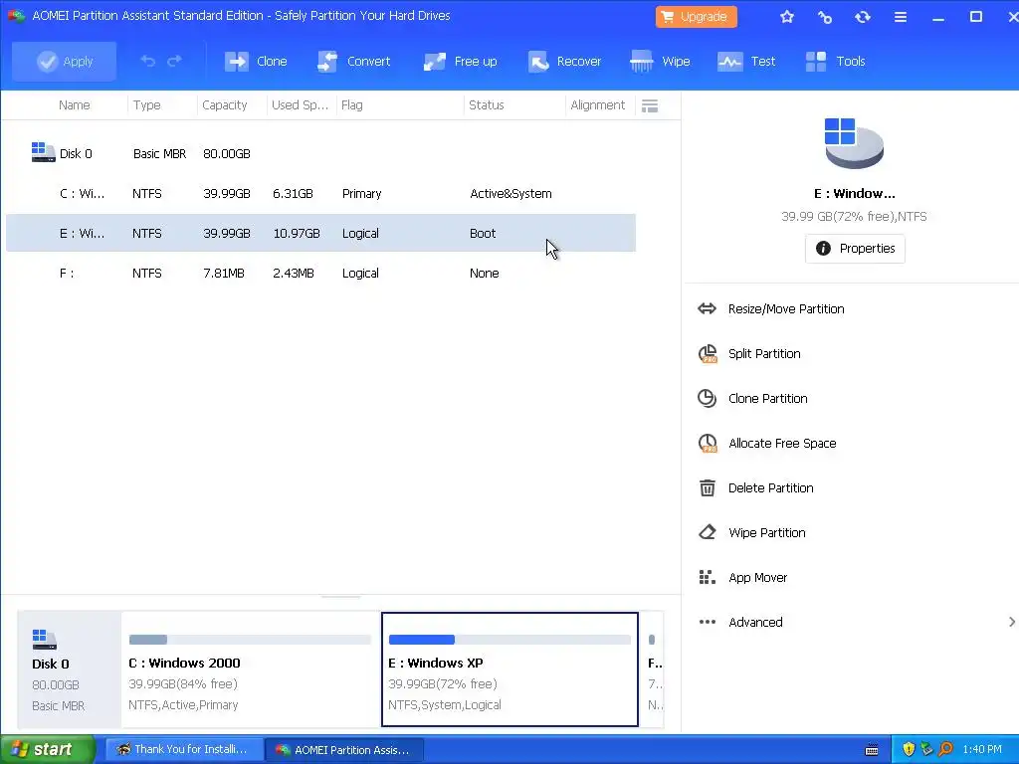
Task: Select the Disk 0 row in list
Action: click(321, 154)
